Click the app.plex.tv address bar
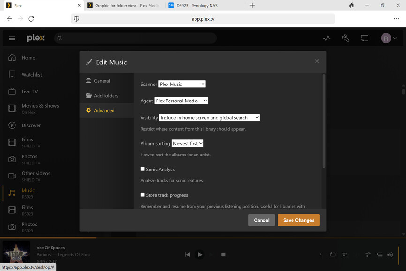Screen dimensions: 406x271 (203, 19)
